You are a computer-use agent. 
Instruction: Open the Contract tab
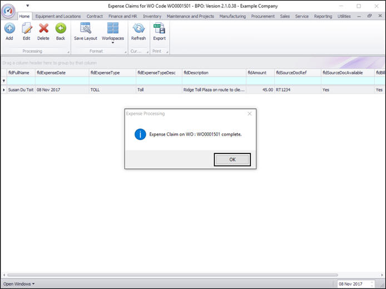(x=95, y=16)
